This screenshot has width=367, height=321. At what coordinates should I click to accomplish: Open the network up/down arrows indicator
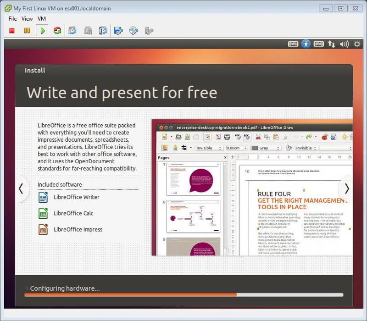tap(331, 44)
